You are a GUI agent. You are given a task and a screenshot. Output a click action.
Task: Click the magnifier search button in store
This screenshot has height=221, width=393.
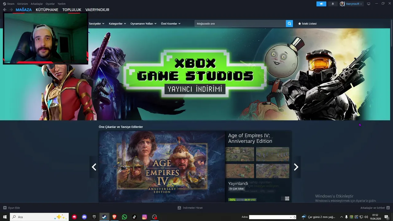pos(289,24)
